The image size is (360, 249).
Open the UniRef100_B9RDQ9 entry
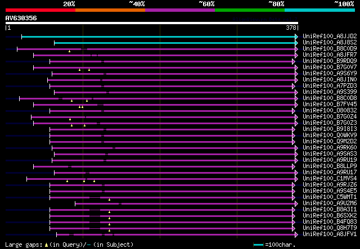click(330, 61)
